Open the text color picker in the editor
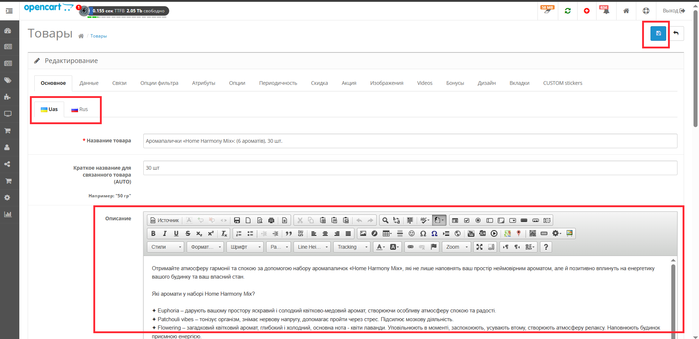 point(381,247)
